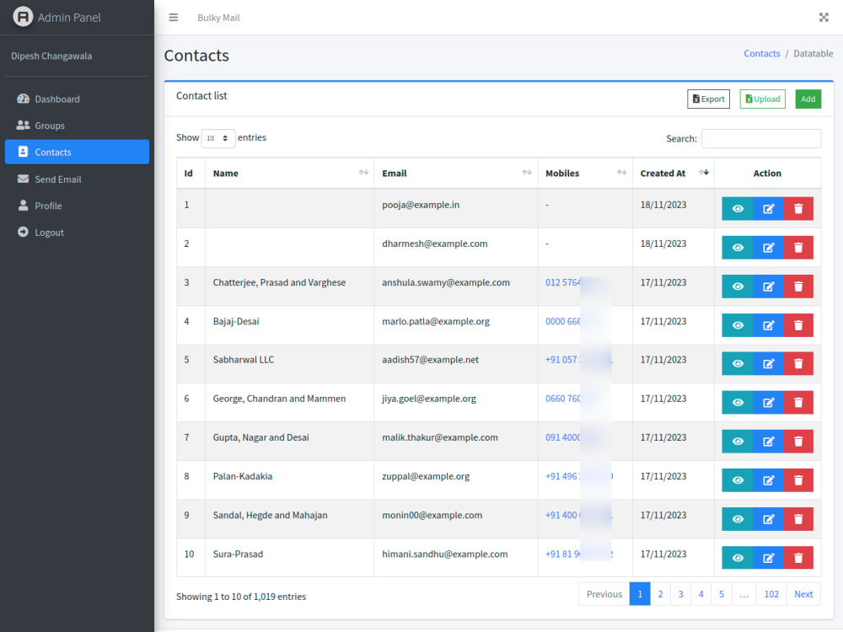View details of dharmesh@example.com with eye icon

738,248
